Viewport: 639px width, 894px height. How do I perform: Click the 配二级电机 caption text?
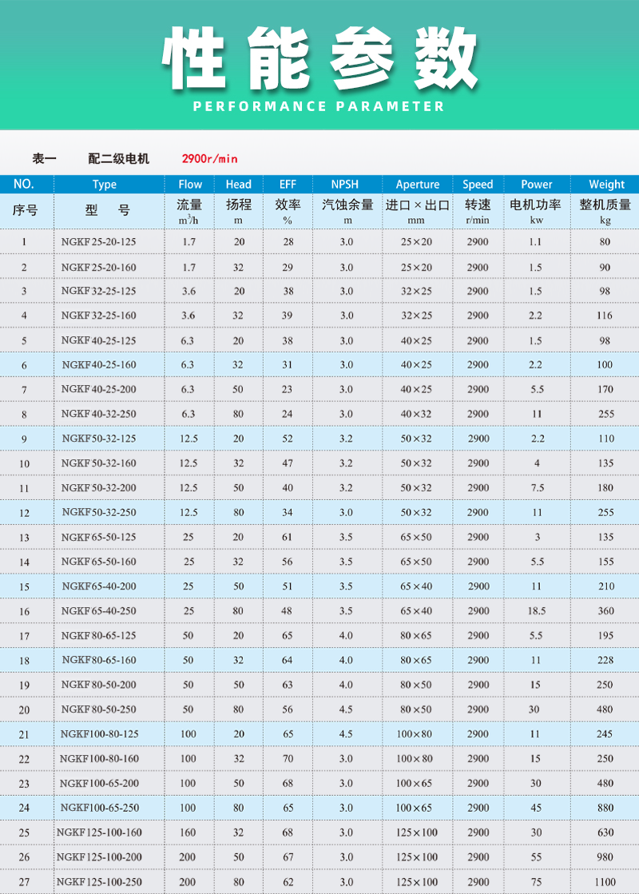point(118,159)
